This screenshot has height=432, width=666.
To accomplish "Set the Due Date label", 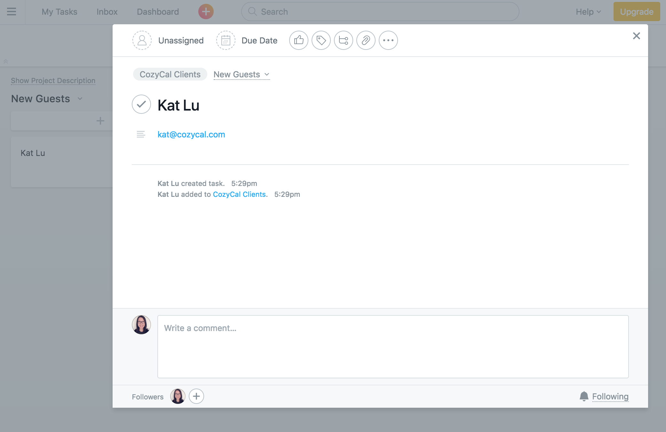I will [259, 41].
